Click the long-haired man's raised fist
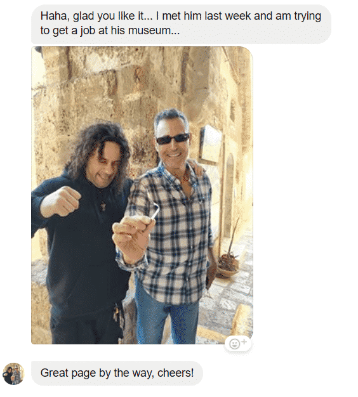 click(x=61, y=202)
